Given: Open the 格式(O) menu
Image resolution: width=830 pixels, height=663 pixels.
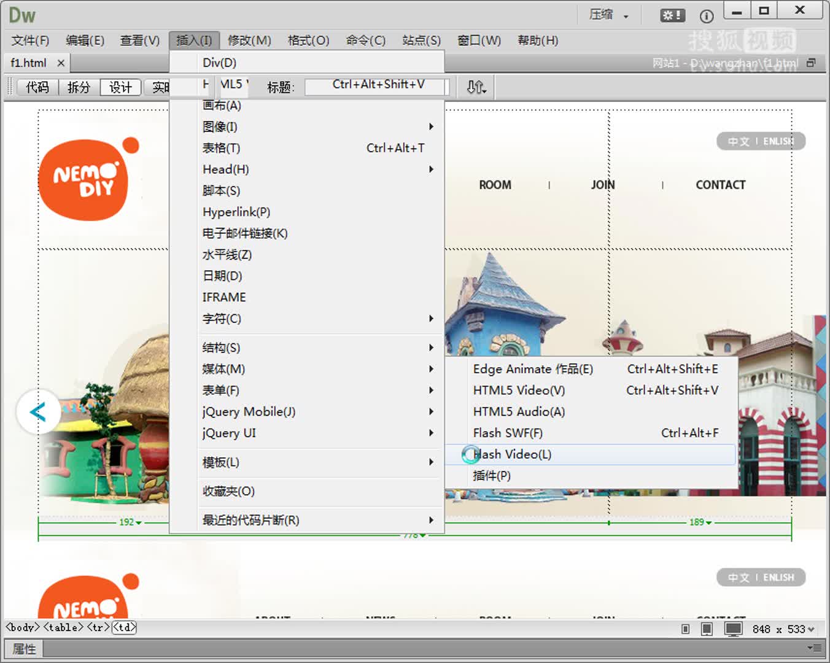Looking at the screenshot, I should coord(308,41).
